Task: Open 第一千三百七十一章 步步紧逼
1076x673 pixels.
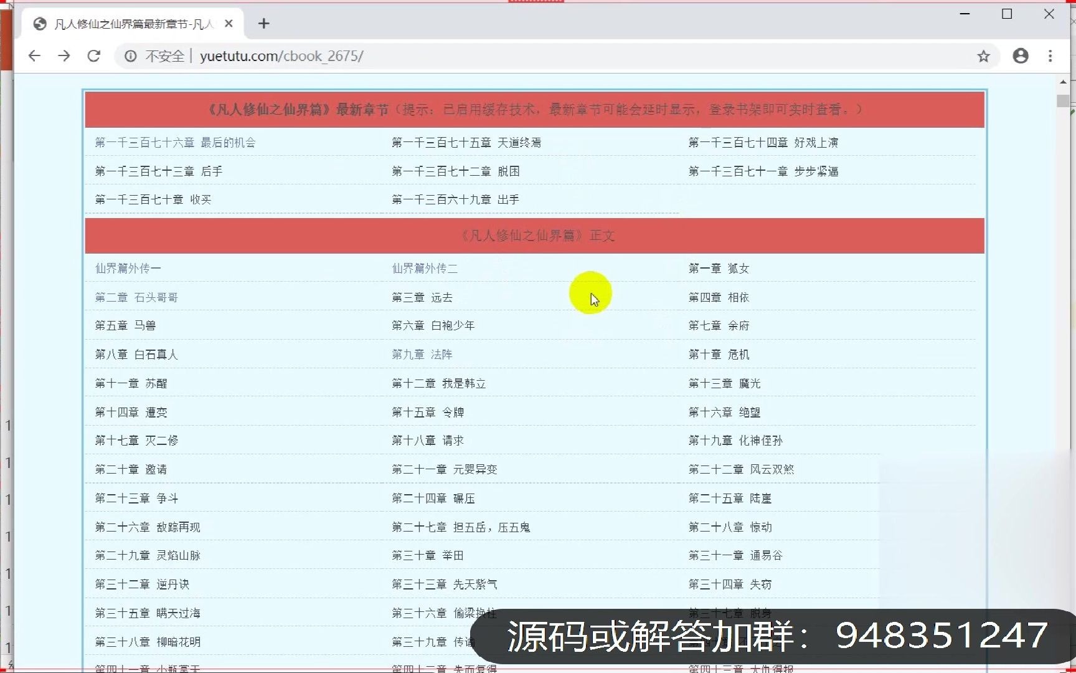Action: (x=763, y=171)
